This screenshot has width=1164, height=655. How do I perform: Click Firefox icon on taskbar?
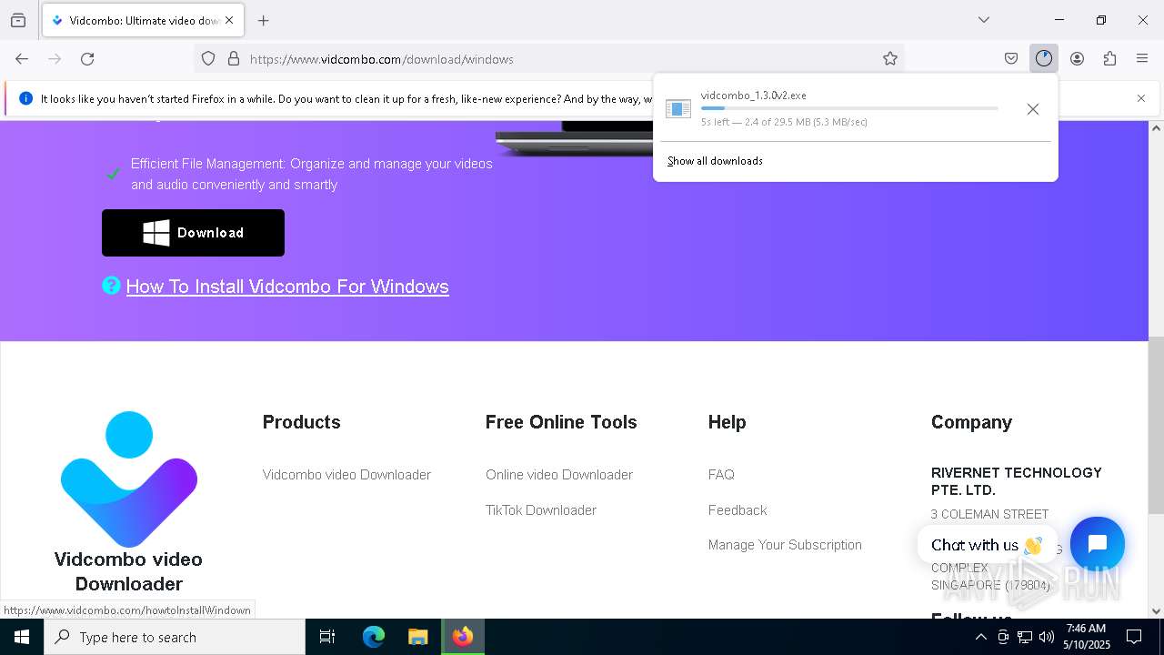tap(463, 637)
